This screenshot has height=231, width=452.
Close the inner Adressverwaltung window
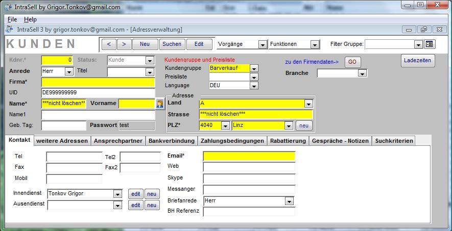(439, 30)
